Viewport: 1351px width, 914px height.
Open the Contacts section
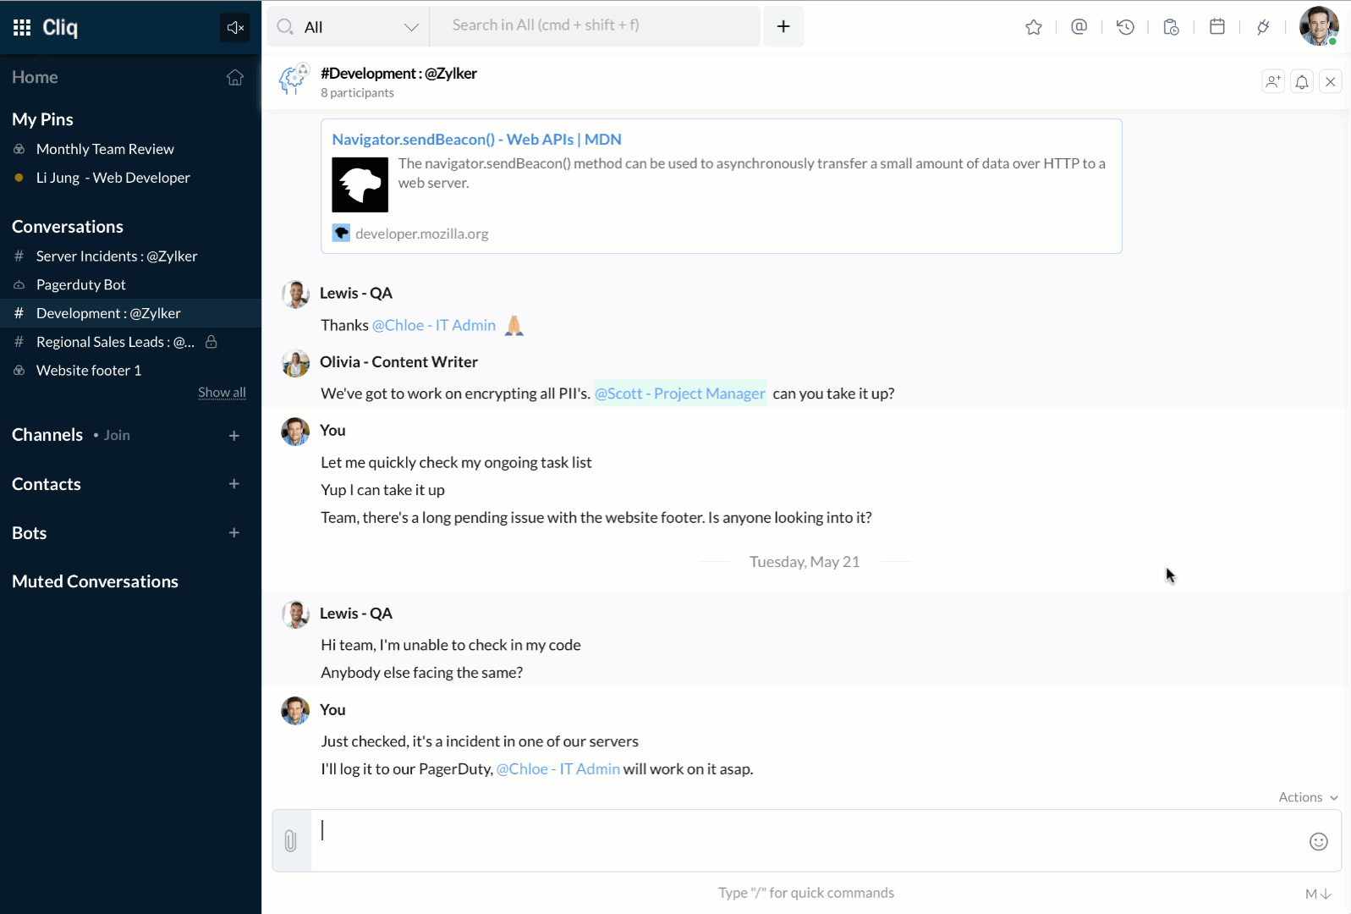(47, 484)
